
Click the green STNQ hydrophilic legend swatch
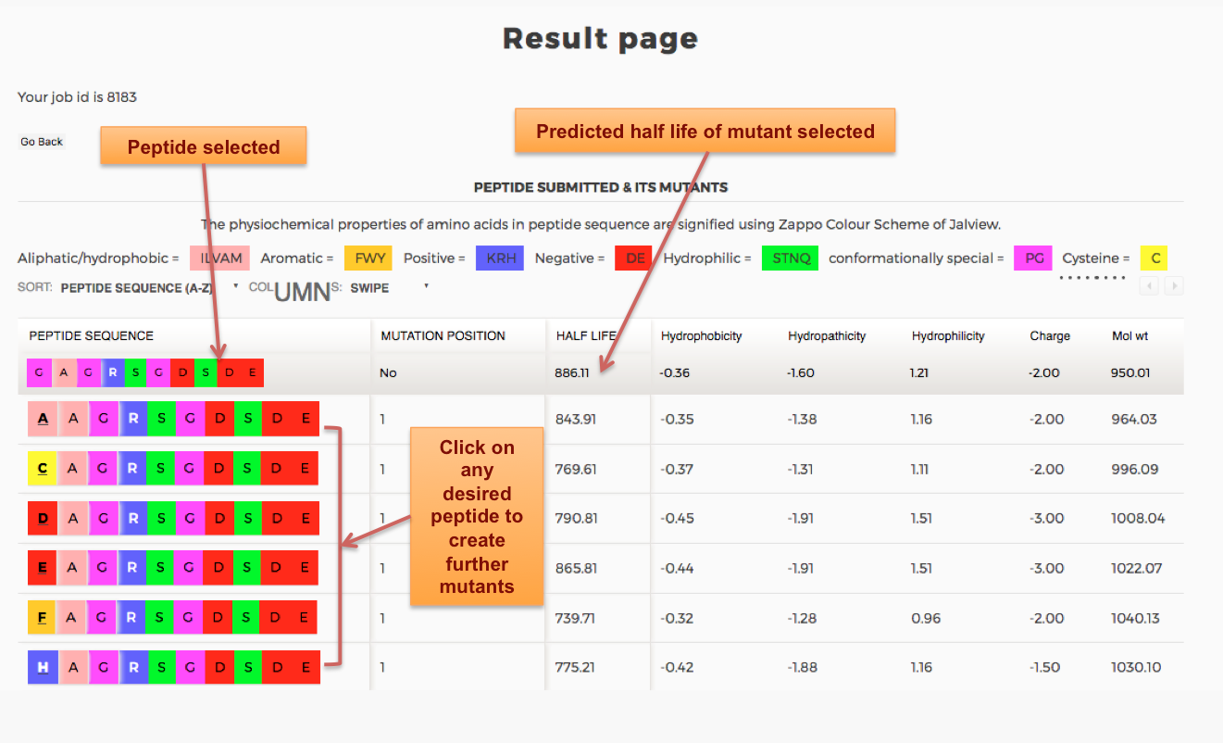[790, 258]
